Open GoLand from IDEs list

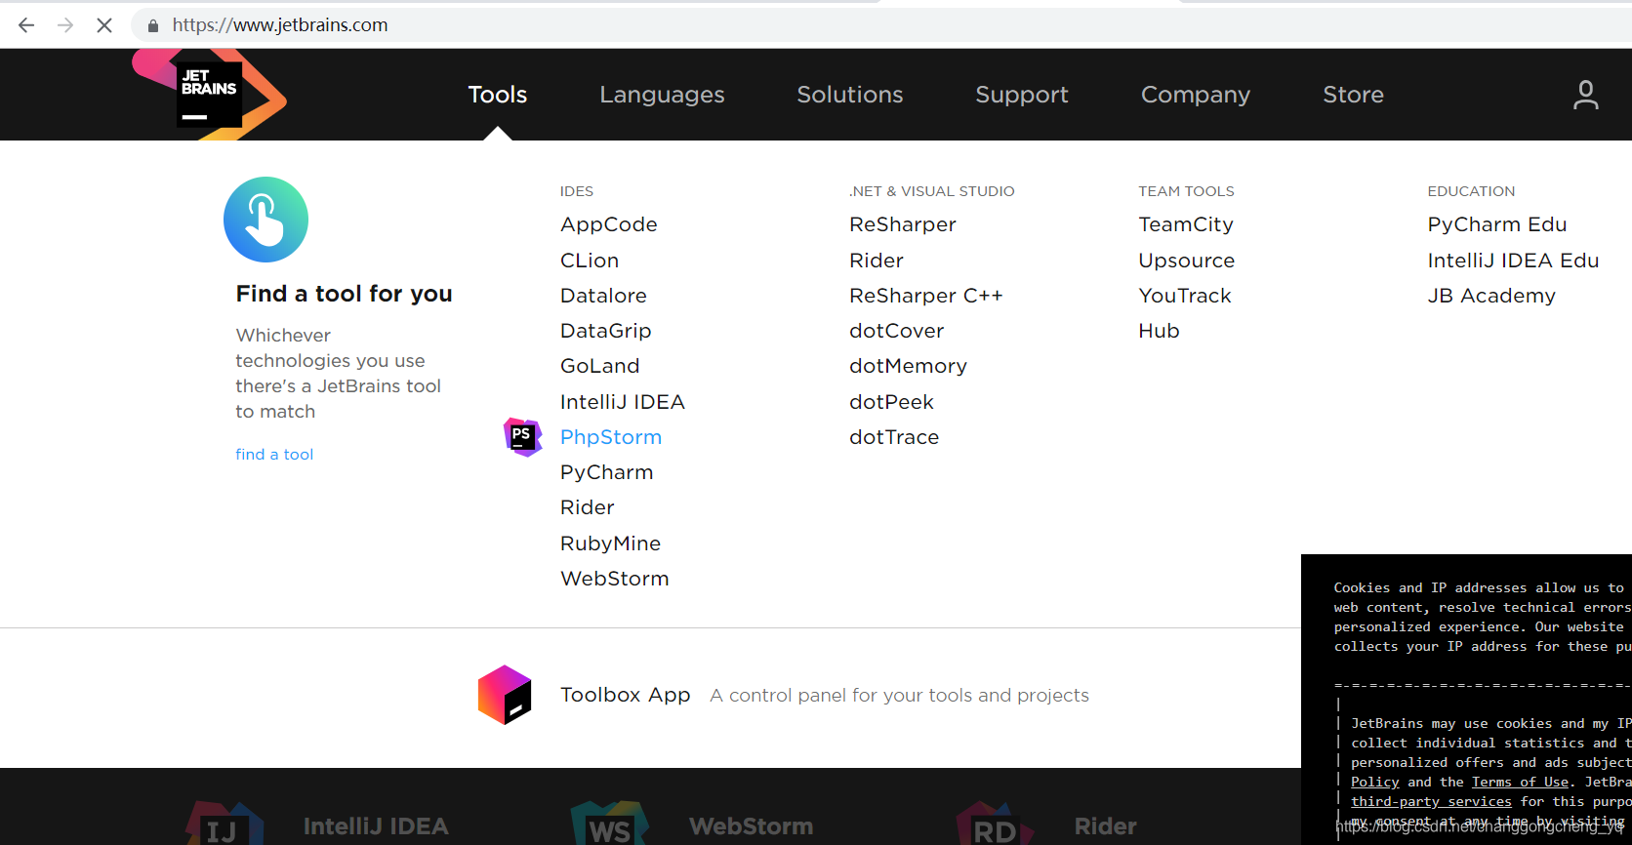(600, 366)
